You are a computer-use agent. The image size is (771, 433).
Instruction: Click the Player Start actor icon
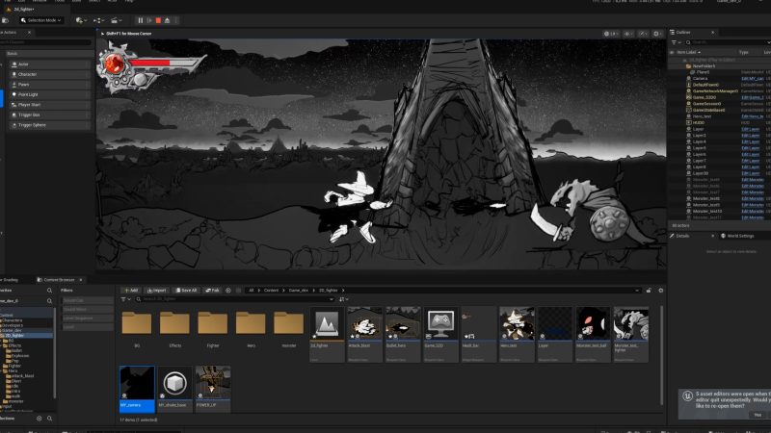(x=12, y=105)
